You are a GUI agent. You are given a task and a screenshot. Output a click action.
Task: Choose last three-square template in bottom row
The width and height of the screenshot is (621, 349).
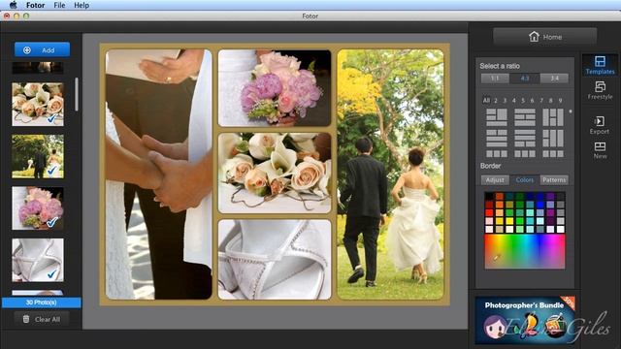point(553,154)
